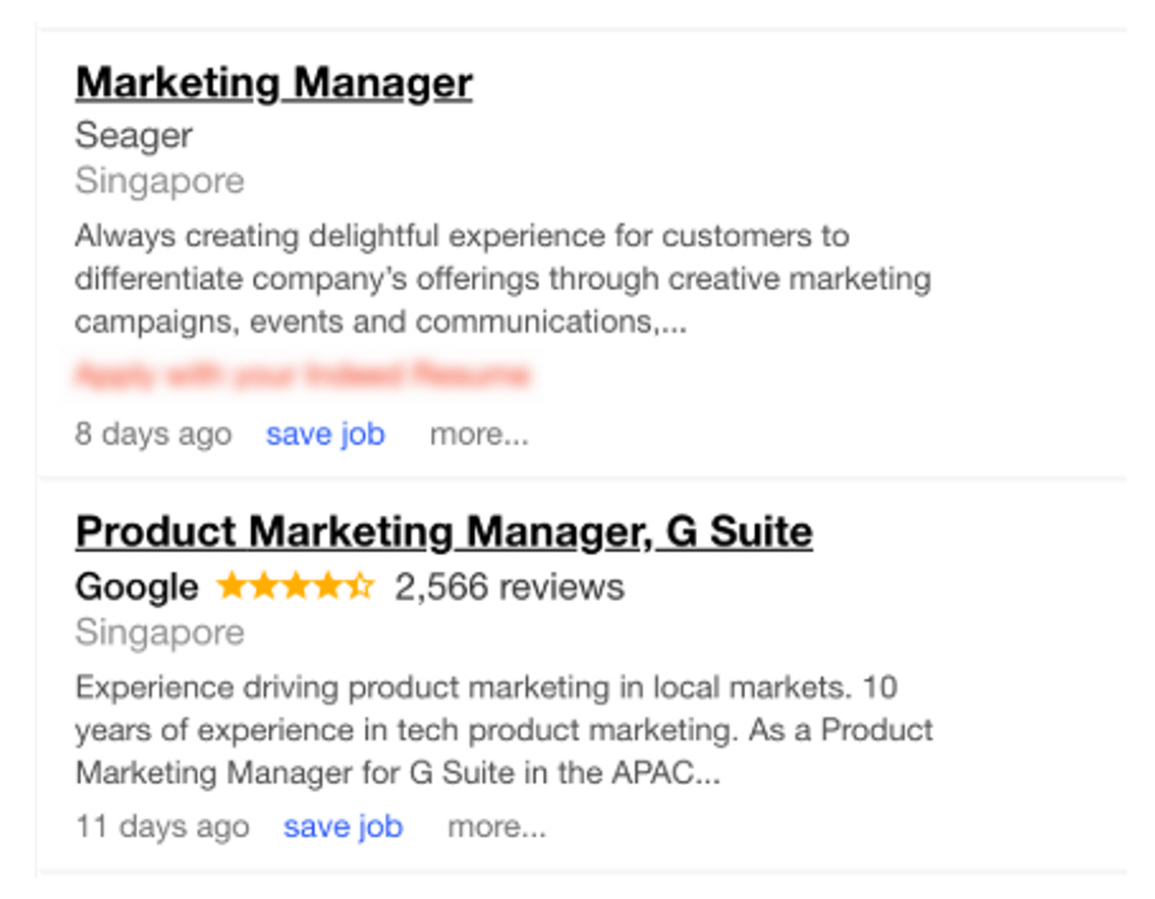This screenshot has height=899, width=1155.
Task: Open the Marketing Manager job title
Action: coord(274,83)
